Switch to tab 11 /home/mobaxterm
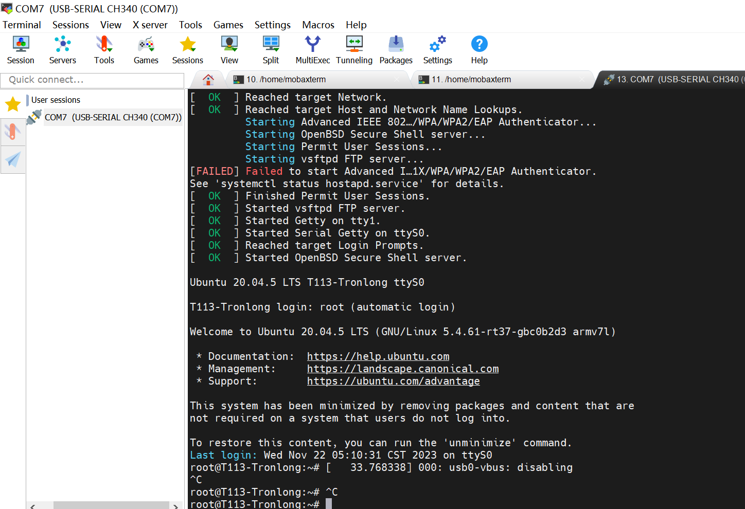The image size is (745, 509). pos(471,80)
